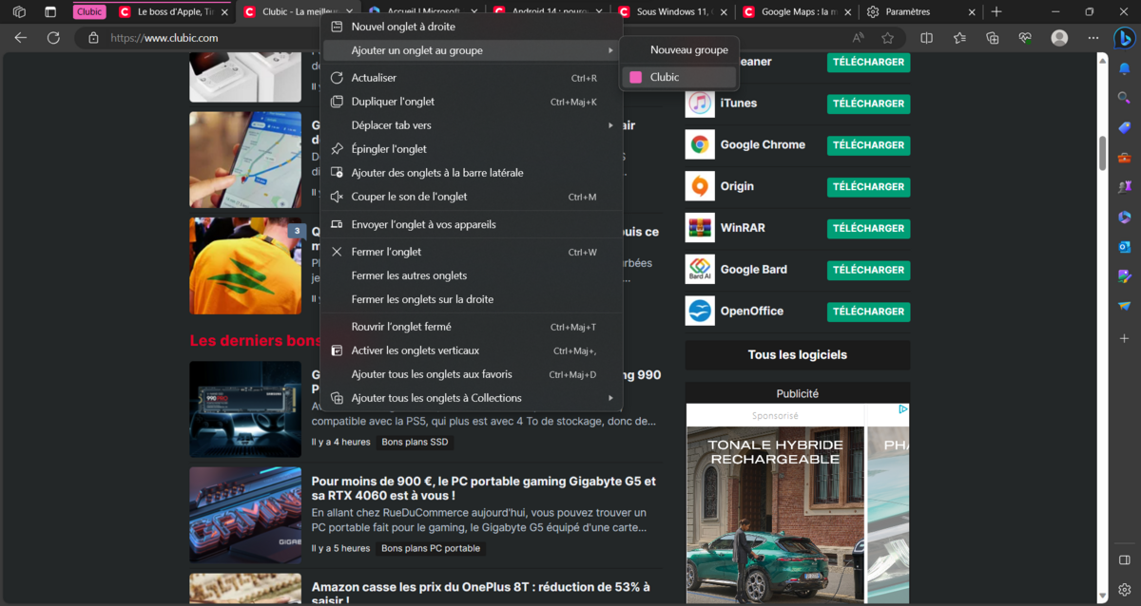
Task: Choose "Ajouter tous les onglets aux favoris"
Action: (x=472, y=374)
